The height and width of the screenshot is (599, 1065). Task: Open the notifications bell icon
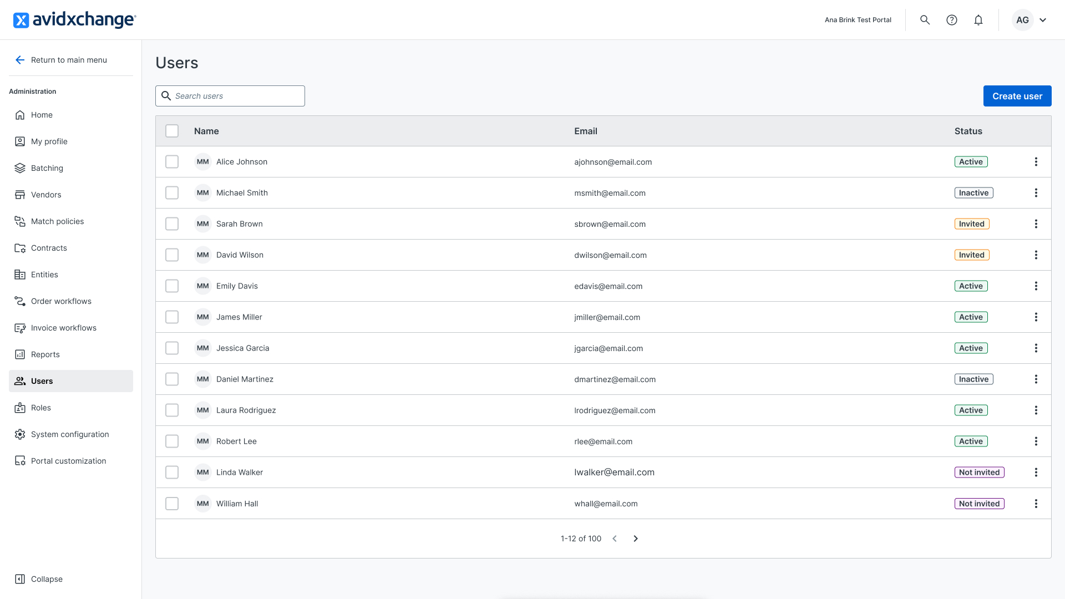pos(978,20)
